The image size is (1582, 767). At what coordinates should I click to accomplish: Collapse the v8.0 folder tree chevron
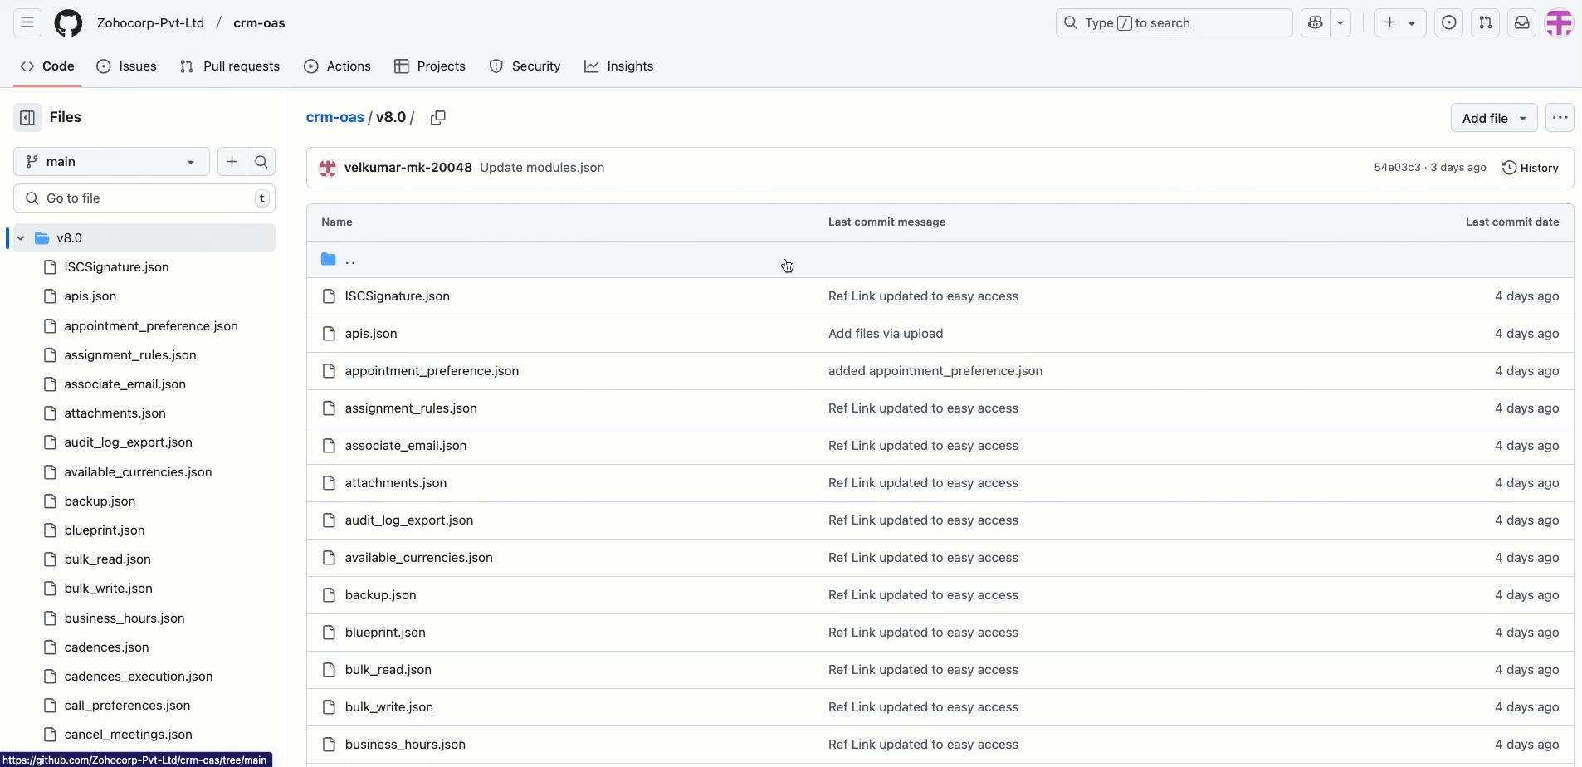coord(21,238)
